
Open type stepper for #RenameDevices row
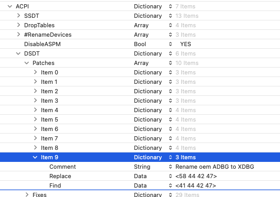(170, 35)
